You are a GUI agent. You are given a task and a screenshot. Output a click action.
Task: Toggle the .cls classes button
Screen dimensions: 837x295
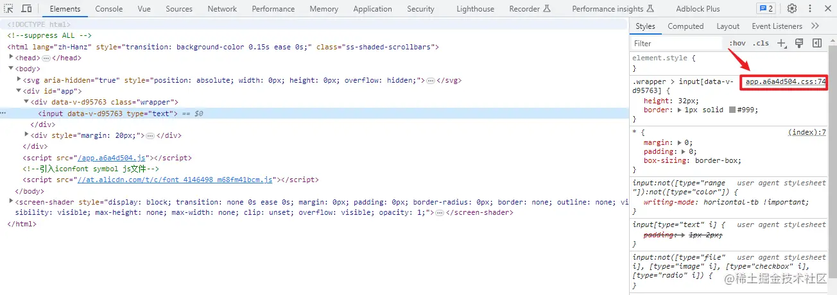coord(761,44)
